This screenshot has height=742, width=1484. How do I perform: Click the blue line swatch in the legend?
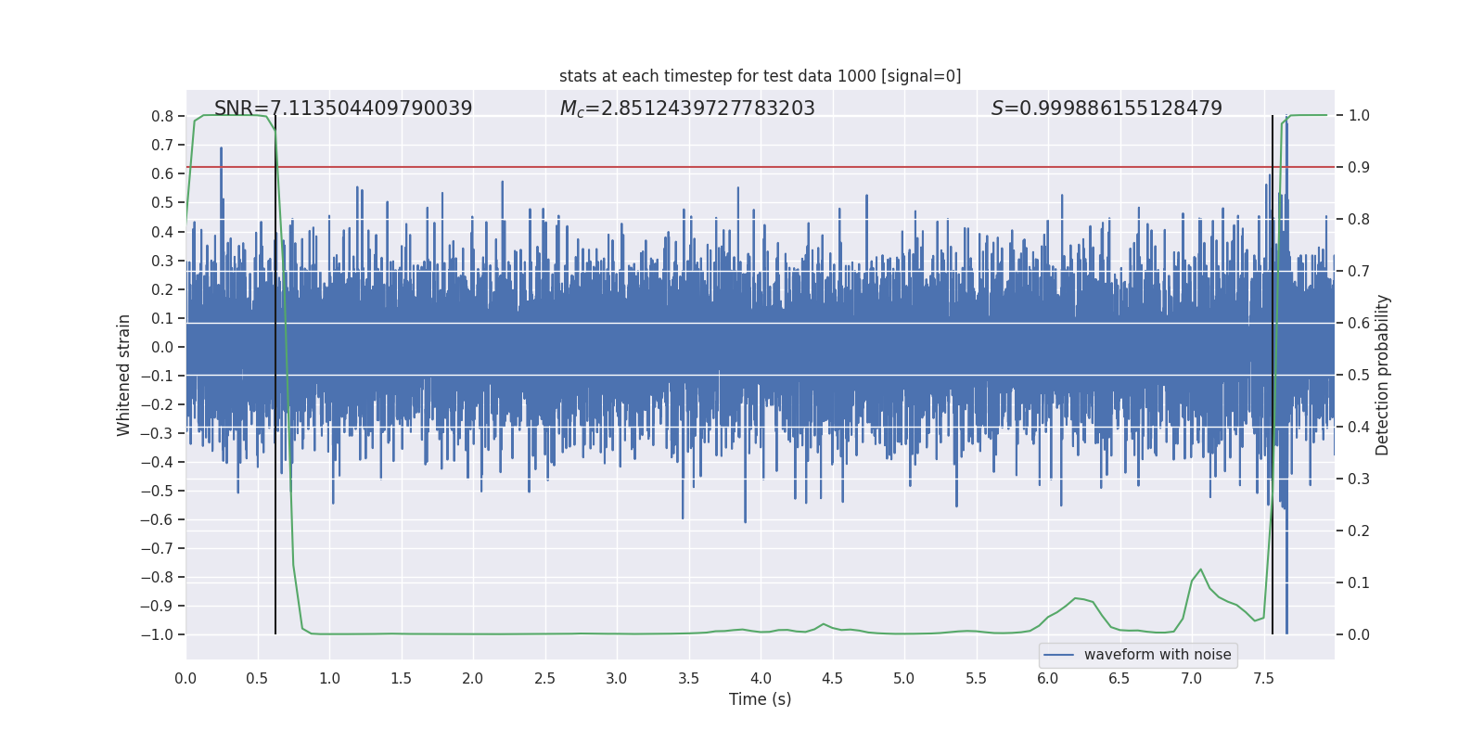[1059, 655]
